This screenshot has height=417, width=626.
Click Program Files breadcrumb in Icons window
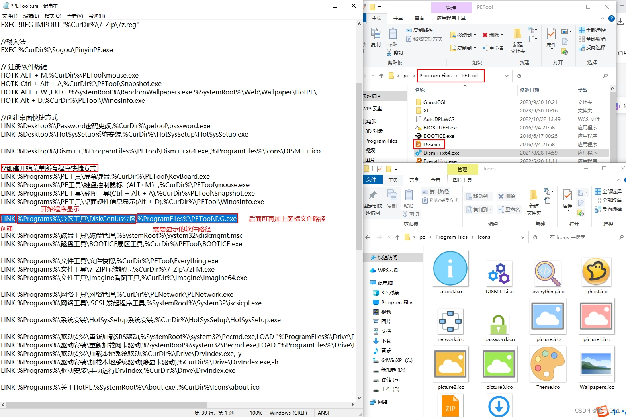click(451, 237)
